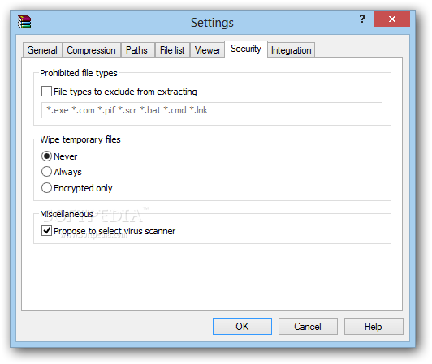Select the Security tab
The width and height of the screenshot is (432, 364).
(246, 49)
